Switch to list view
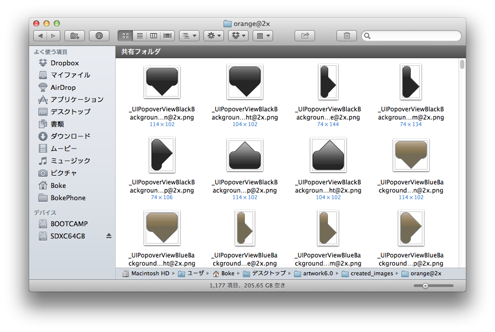Image resolution: width=495 pixels, height=332 pixels. click(140, 36)
